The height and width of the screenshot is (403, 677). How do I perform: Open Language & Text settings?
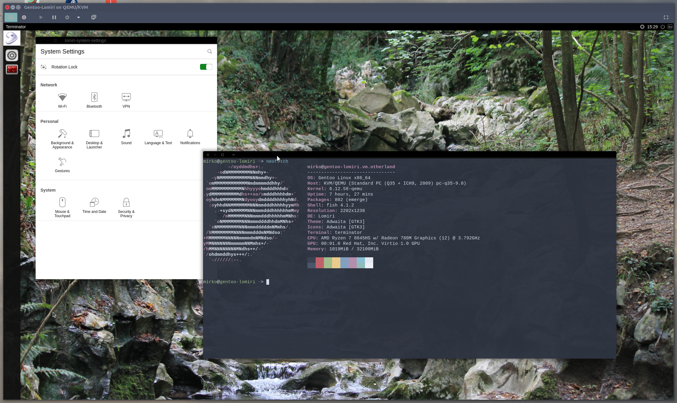[x=158, y=137]
